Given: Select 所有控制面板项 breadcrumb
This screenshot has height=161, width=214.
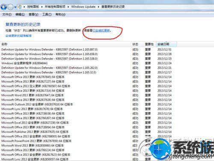Looking at the screenshot, I should click(55, 7).
